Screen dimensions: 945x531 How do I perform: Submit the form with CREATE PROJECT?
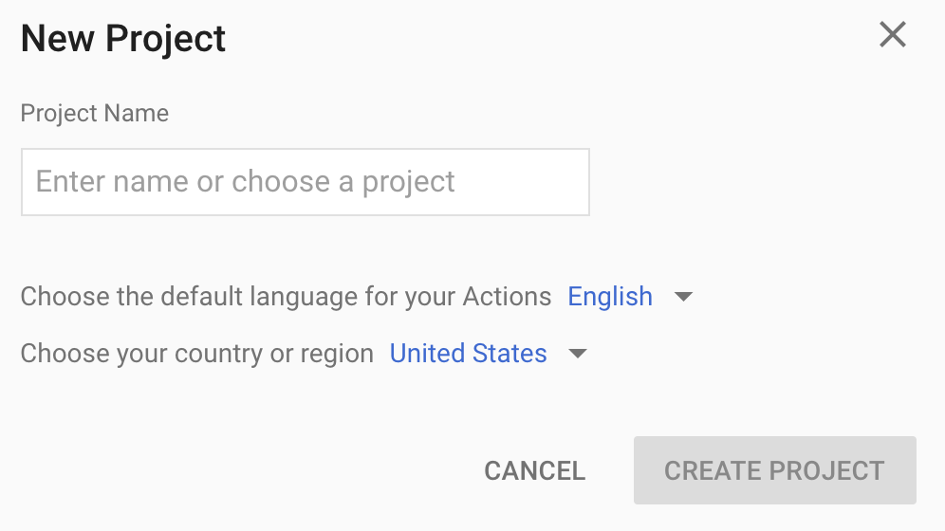point(774,470)
